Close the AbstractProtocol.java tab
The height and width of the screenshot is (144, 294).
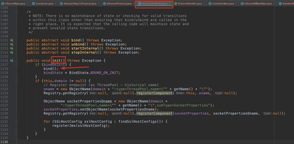pos(134,4)
